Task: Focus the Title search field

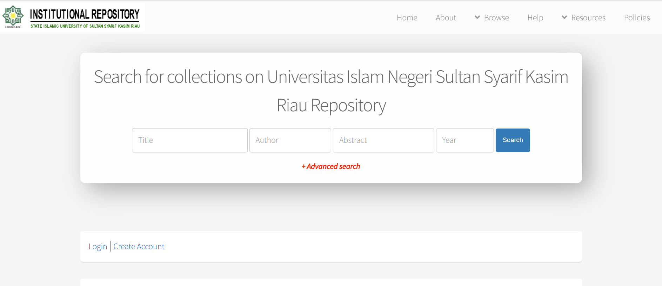Action: point(189,140)
